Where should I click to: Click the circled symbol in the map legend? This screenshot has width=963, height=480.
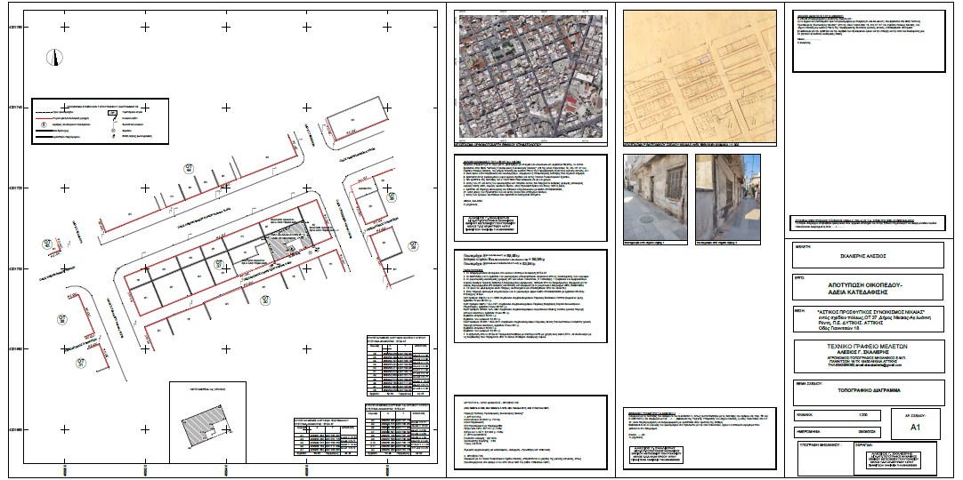point(44,124)
